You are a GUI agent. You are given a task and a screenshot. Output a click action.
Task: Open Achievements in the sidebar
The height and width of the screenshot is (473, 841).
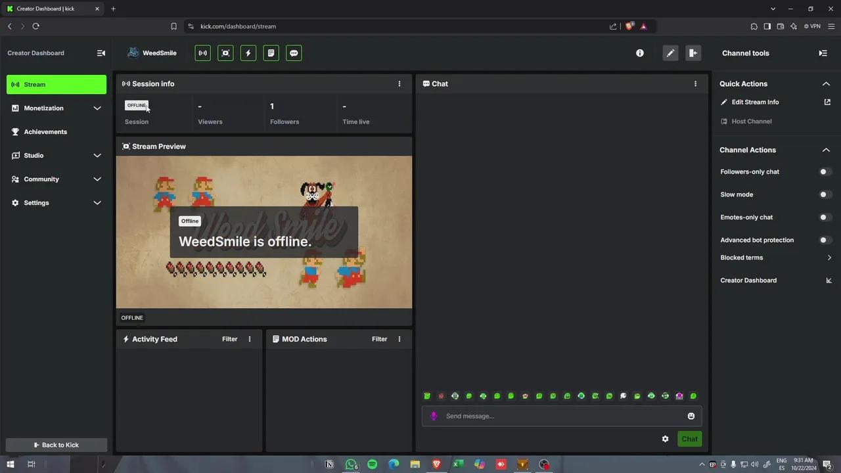click(57, 132)
